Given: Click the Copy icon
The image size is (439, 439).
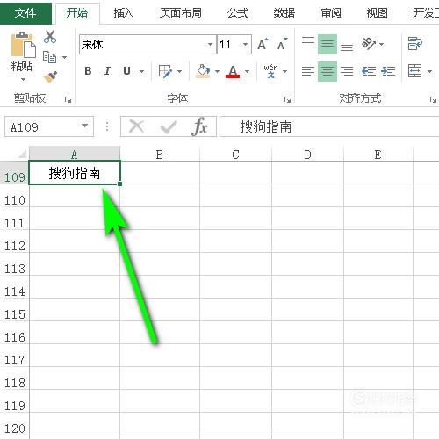Looking at the screenshot, I should (x=49, y=57).
